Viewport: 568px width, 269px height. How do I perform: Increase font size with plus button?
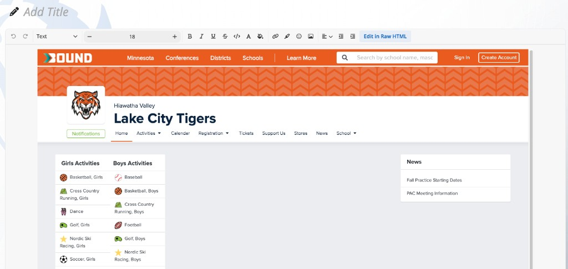pyautogui.click(x=175, y=37)
